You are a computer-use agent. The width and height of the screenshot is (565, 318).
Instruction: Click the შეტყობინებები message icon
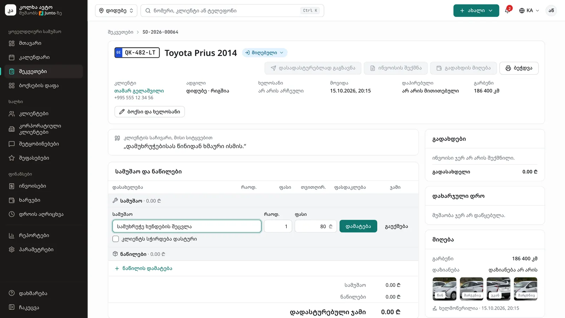coord(12,144)
